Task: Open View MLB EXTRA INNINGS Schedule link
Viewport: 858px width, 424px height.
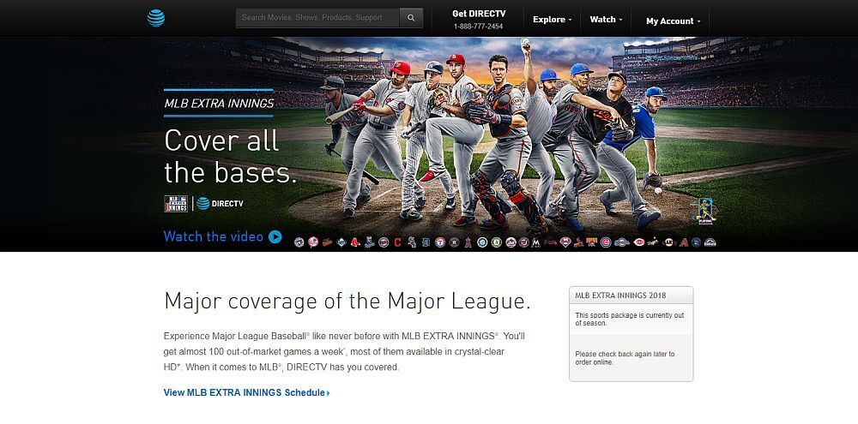Action: [x=247, y=392]
